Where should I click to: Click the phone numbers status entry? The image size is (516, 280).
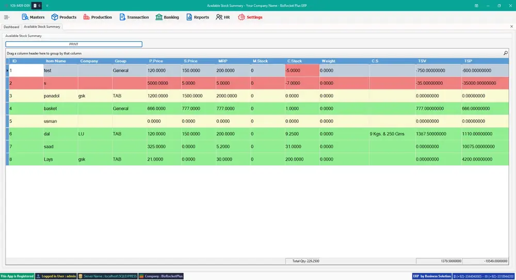pyautogui.click(x=484, y=276)
